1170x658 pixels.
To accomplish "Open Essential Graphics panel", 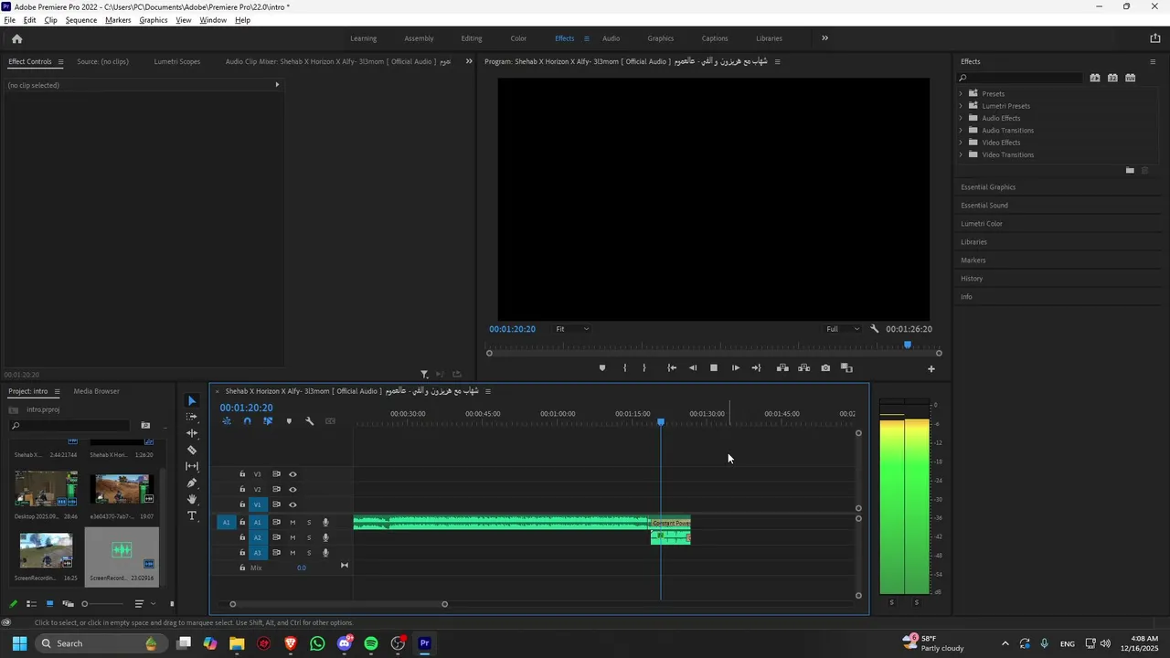I will click(x=988, y=187).
